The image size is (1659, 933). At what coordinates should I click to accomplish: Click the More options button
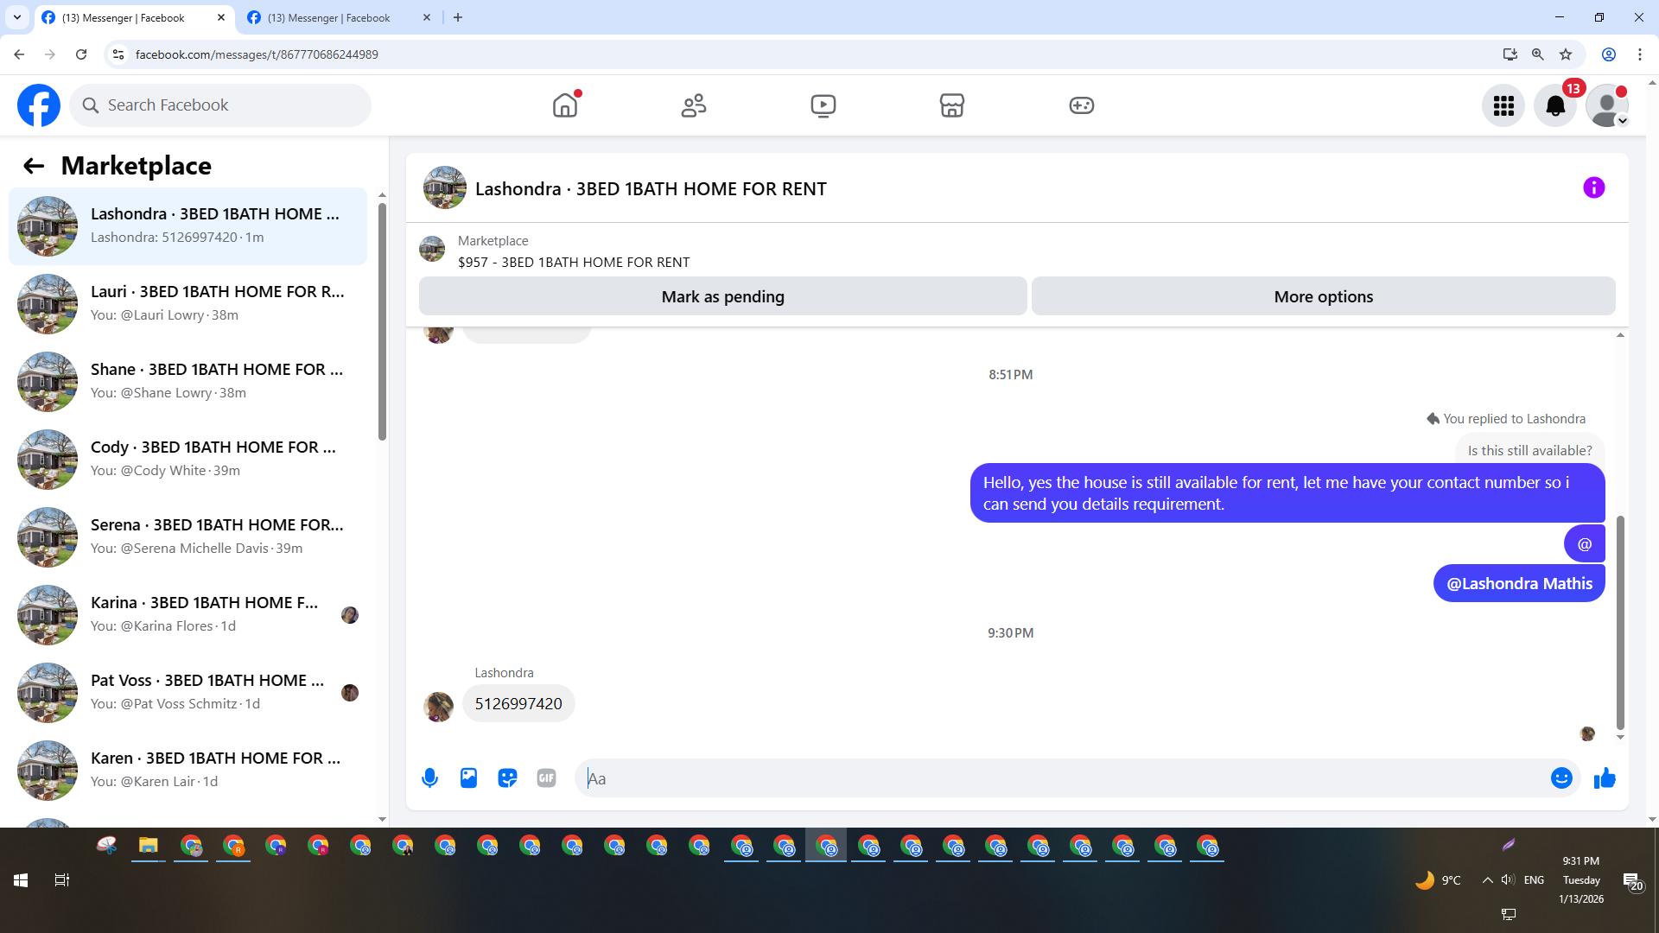tap(1322, 296)
